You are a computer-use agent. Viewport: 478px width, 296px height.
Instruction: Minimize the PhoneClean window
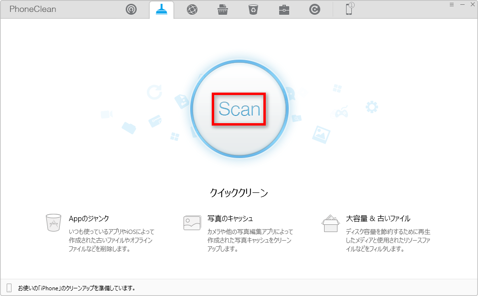(x=462, y=5)
